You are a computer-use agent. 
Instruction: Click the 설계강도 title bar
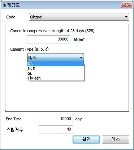[x=60, y=5]
